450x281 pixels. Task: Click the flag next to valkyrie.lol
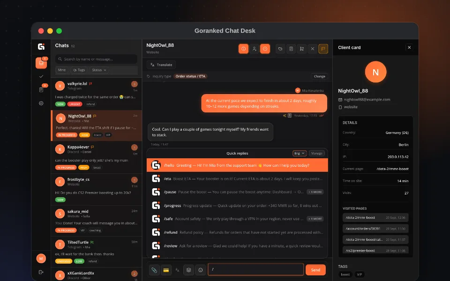90,84
